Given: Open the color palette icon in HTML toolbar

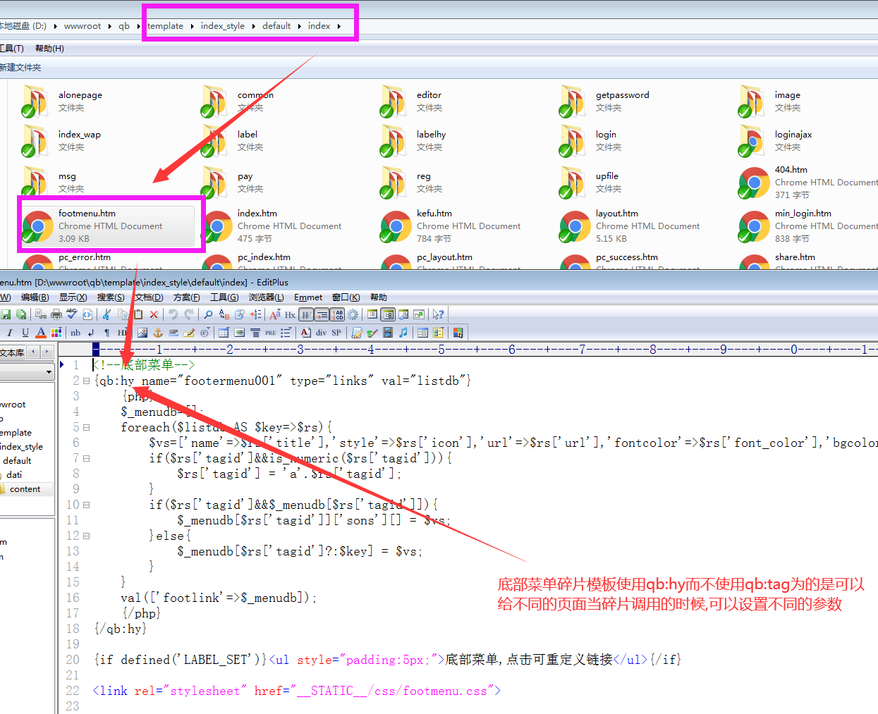Looking at the screenshot, I should point(56,333).
